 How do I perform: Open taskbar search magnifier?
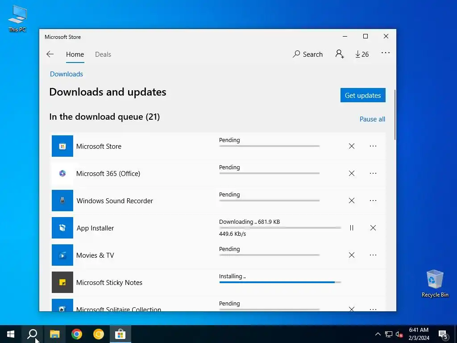click(x=32, y=334)
